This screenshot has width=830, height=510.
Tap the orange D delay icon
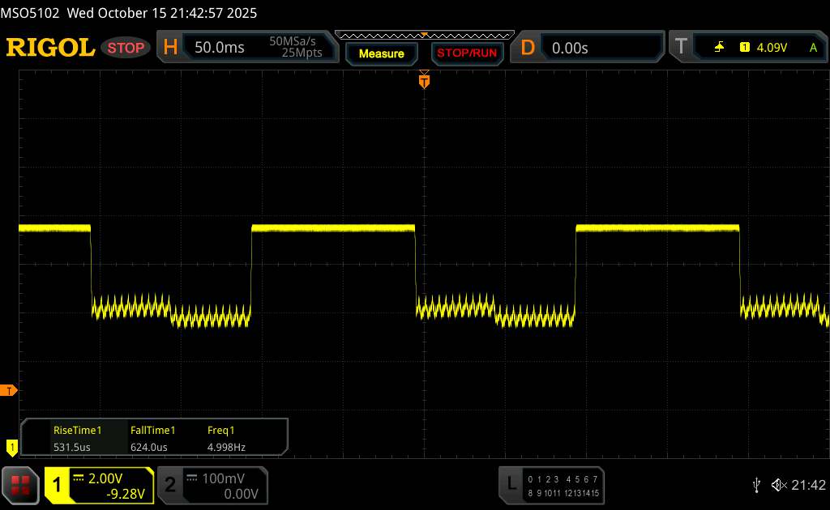click(x=528, y=48)
